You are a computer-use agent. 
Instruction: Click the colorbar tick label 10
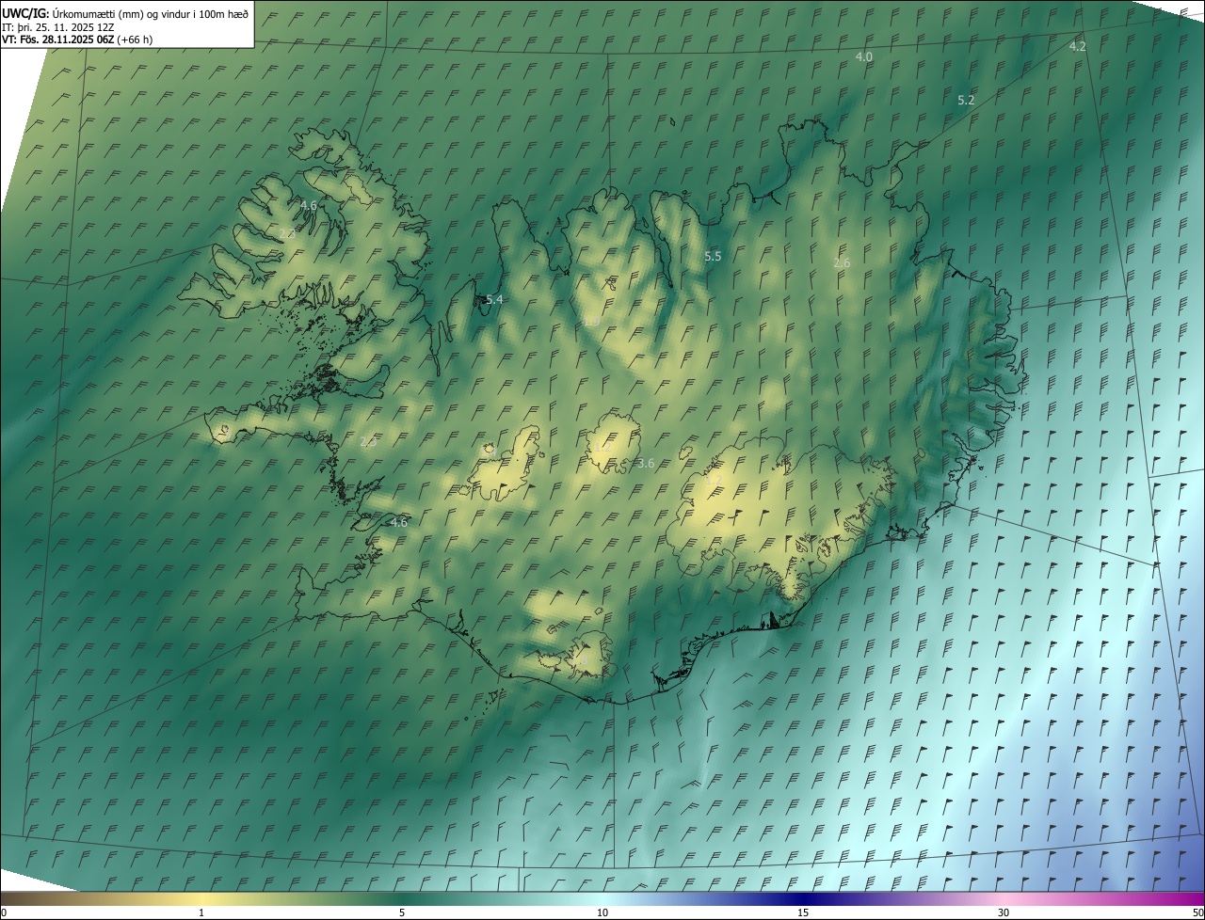click(602, 912)
